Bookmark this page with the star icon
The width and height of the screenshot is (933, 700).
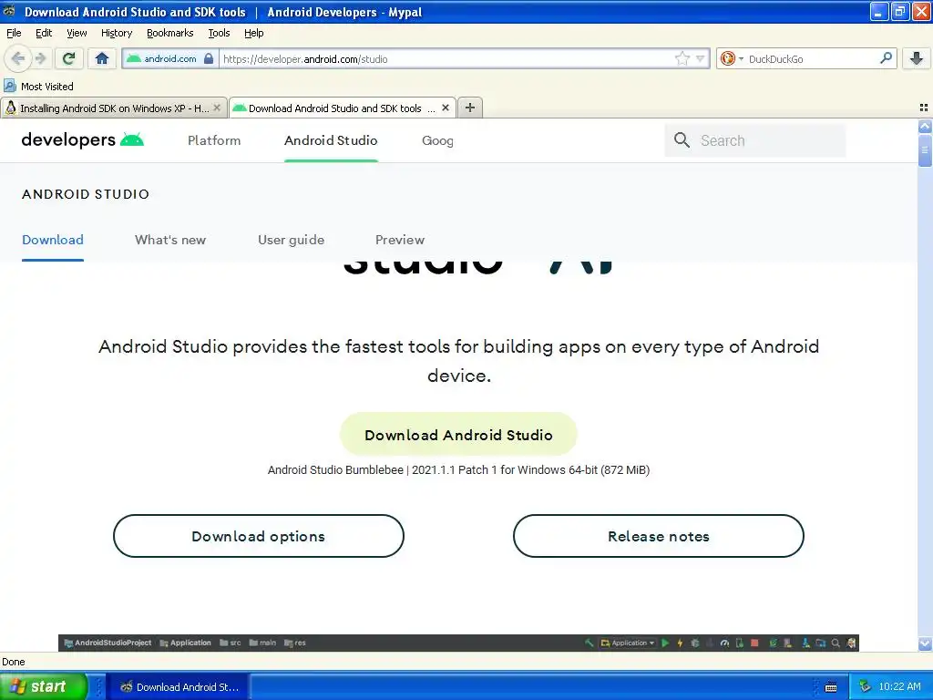click(x=682, y=58)
